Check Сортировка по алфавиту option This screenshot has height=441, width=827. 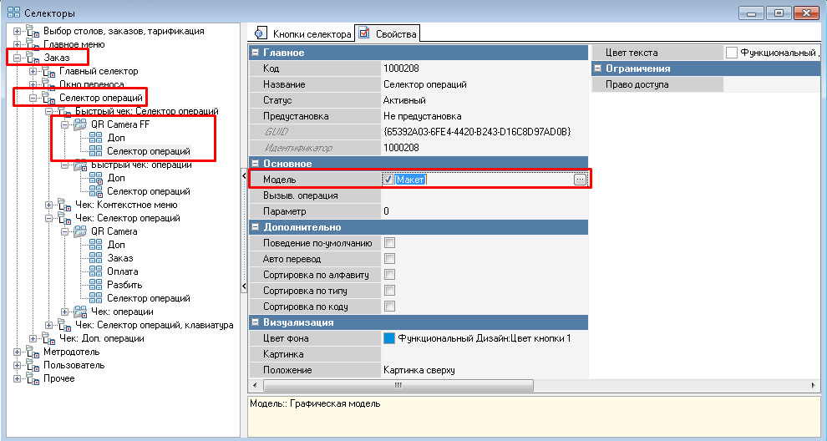point(389,275)
